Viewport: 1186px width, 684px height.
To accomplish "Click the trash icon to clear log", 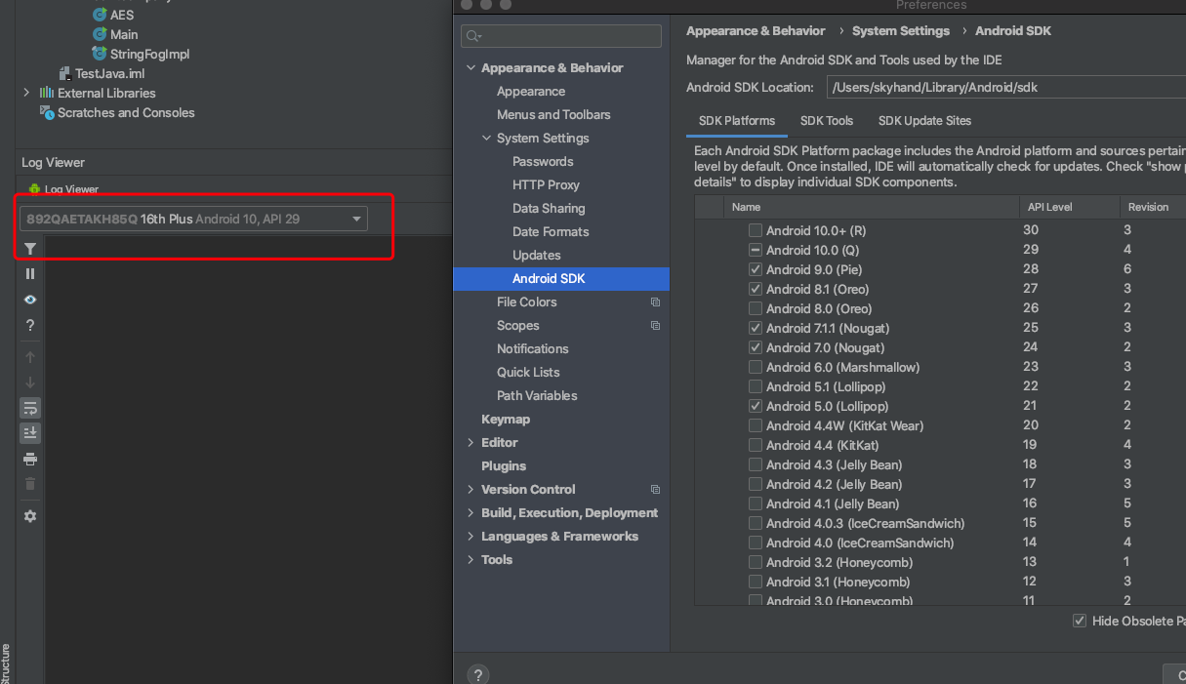I will pyautogui.click(x=30, y=484).
